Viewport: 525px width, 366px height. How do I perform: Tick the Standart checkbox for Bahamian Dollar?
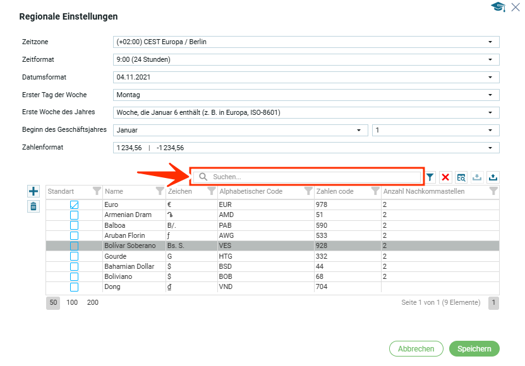click(x=74, y=267)
